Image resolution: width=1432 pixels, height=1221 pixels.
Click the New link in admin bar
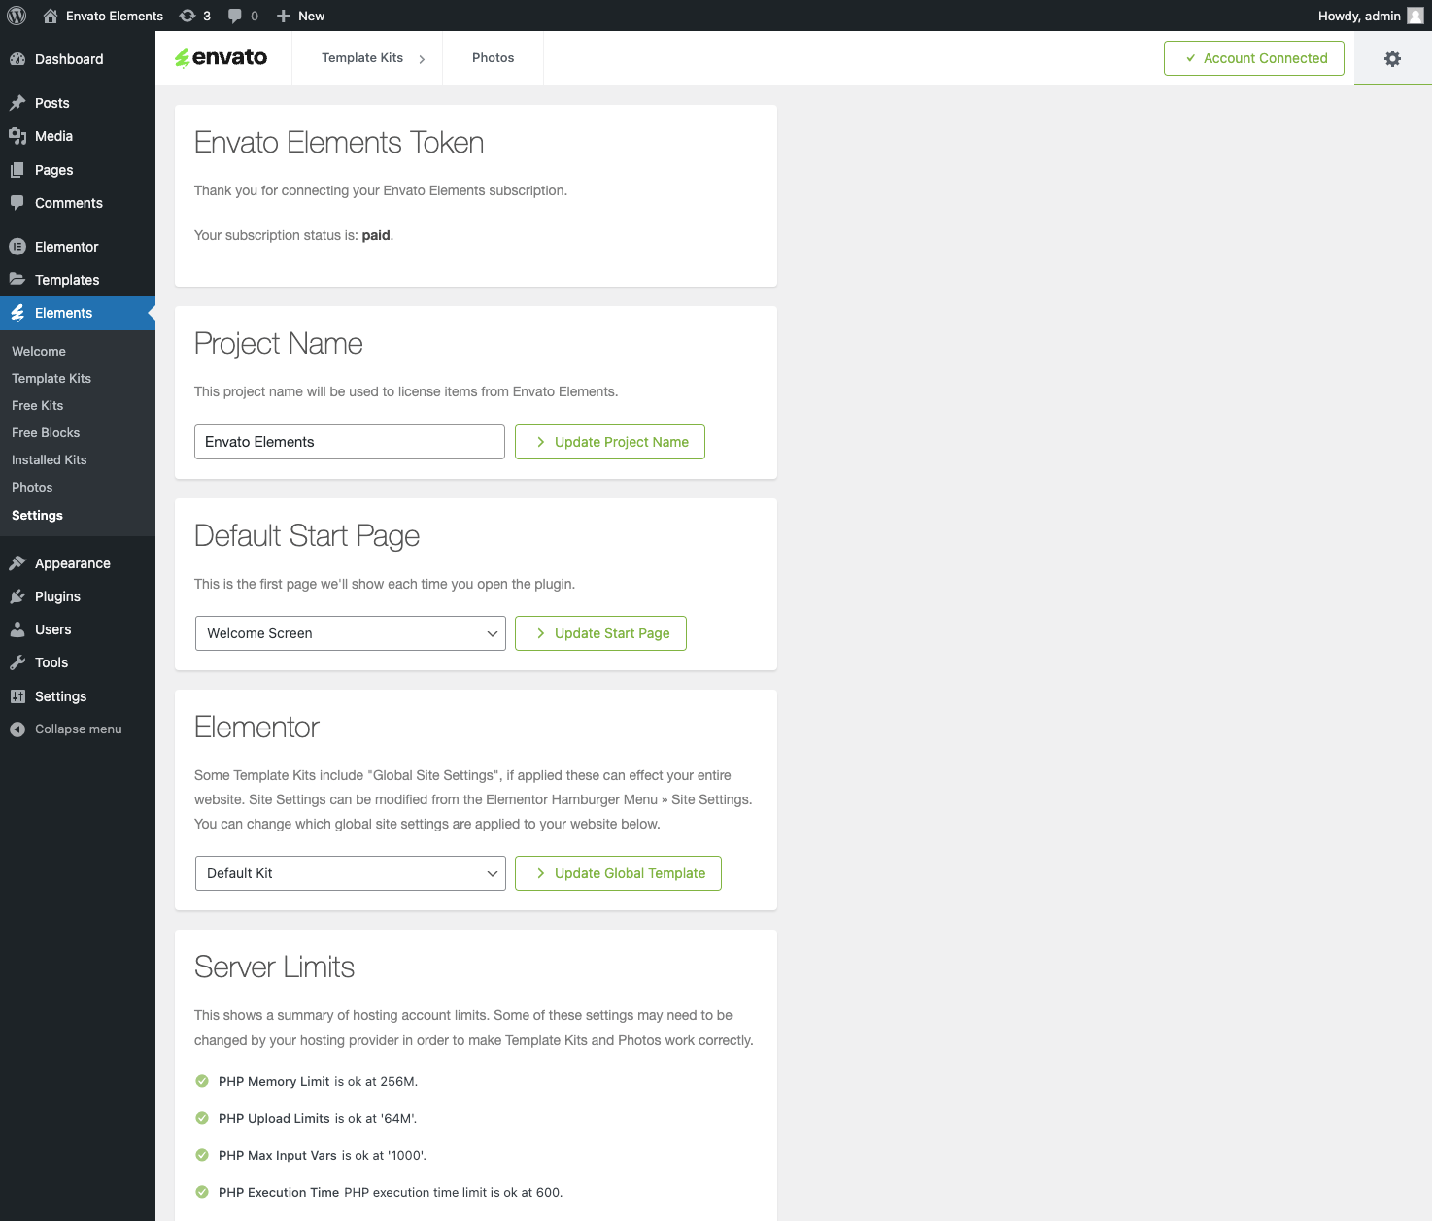click(x=311, y=16)
